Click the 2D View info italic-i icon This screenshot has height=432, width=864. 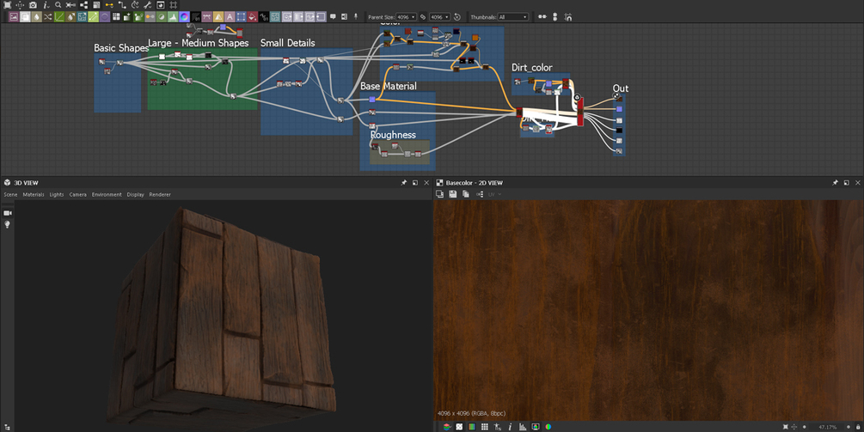511,427
